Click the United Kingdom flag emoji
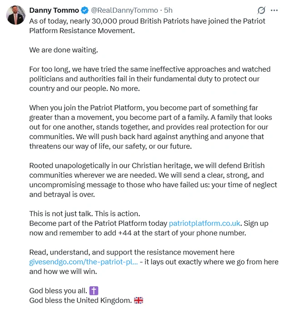This screenshot has width=284, height=309. [x=139, y=300]
